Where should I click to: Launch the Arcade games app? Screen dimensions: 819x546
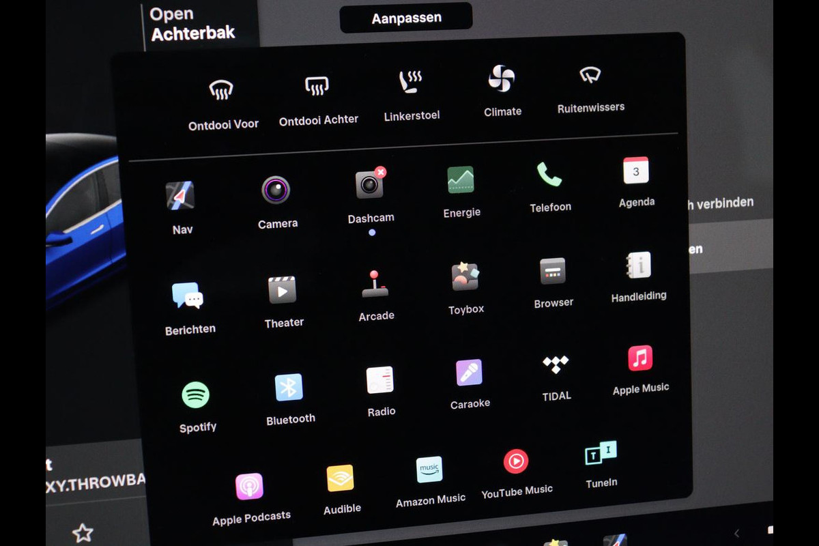click(x=375, y=285)
